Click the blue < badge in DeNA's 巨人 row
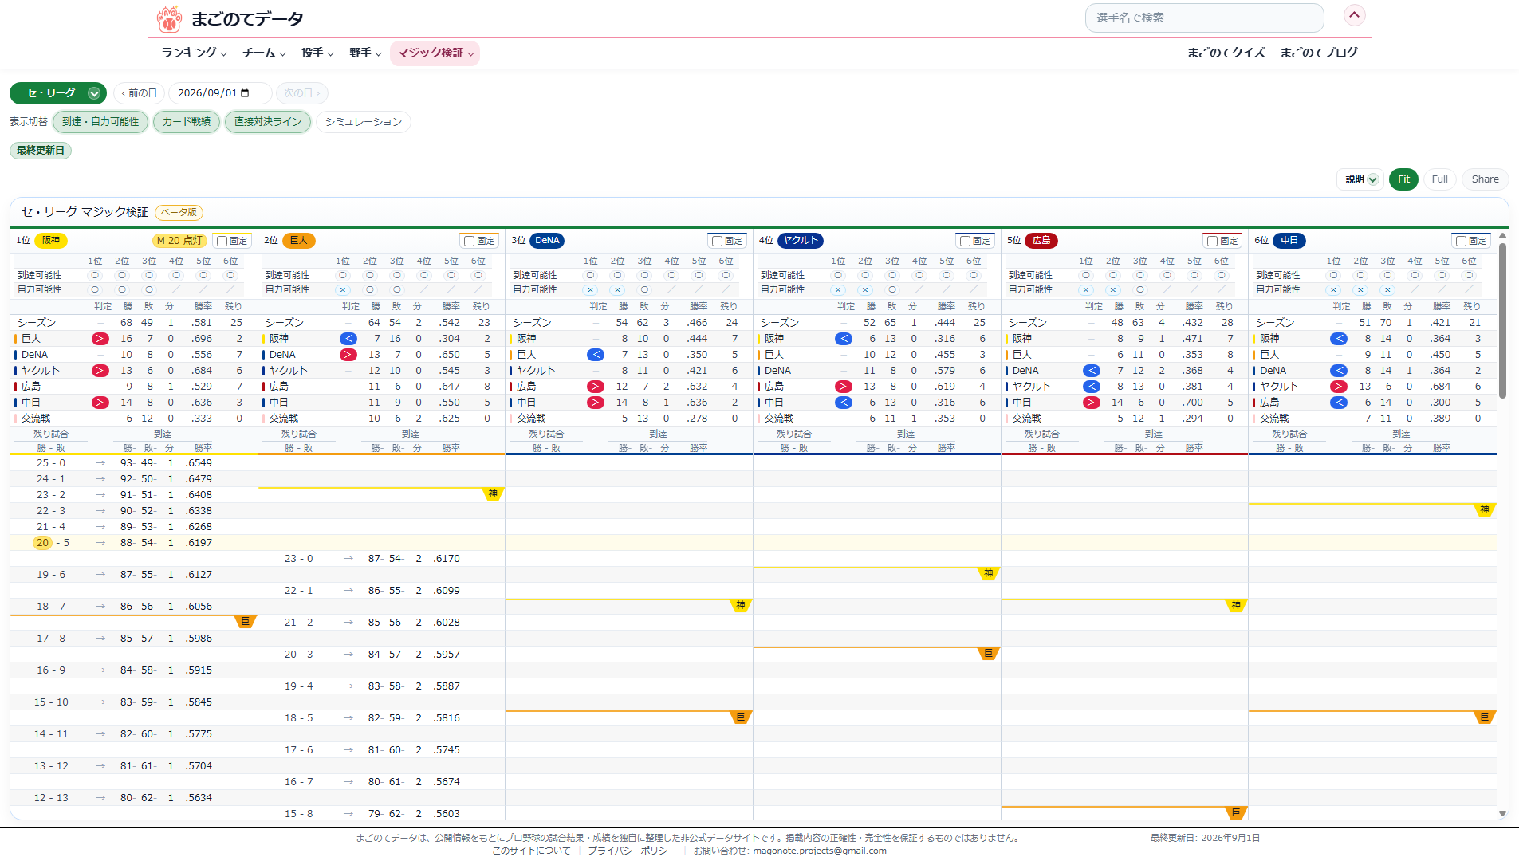The width and height of the screenshot is (1531, 861). click(x=595, y=355)
